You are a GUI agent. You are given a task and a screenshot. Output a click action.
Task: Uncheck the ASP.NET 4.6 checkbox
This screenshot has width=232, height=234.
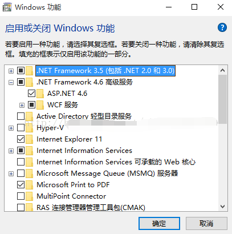(x=31, y=94)
